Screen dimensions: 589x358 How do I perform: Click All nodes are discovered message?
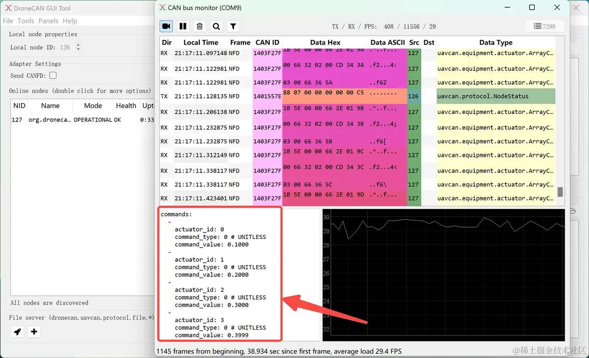click(49, 303)
